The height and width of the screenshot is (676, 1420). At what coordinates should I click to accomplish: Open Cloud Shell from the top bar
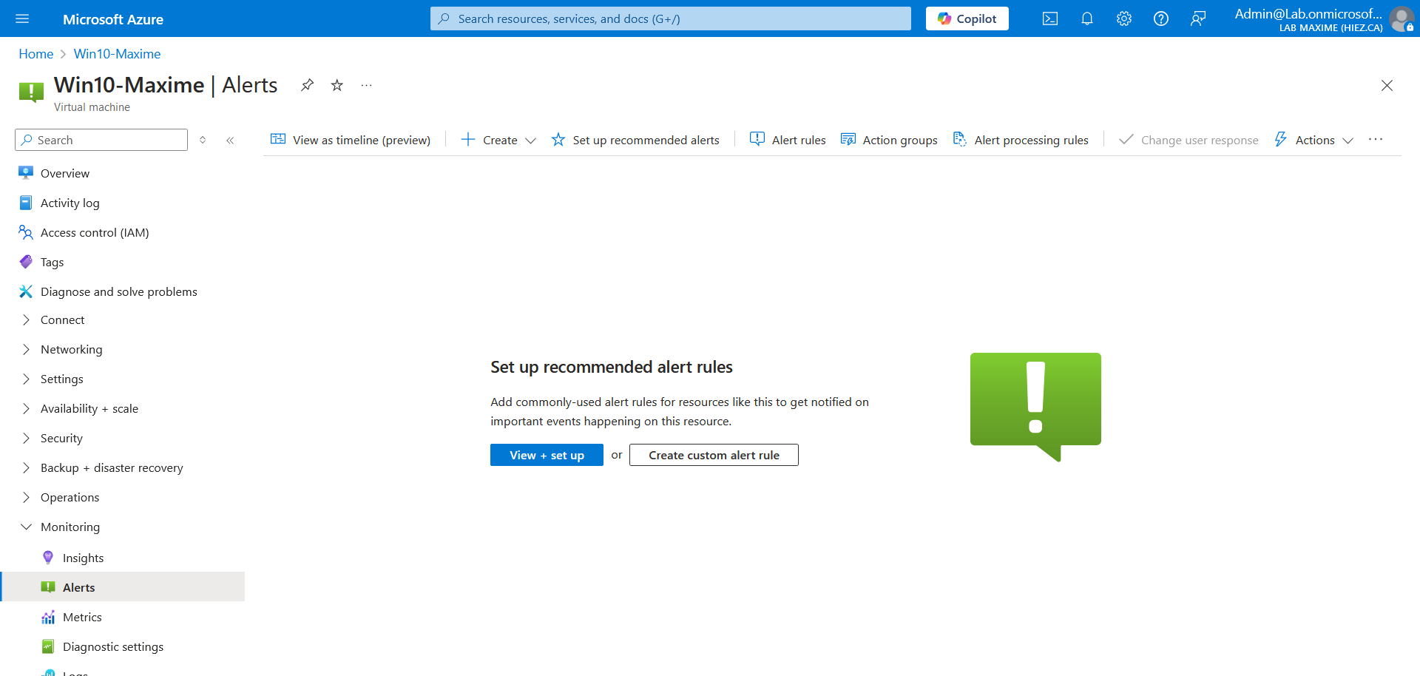(x=1049, y=18)
